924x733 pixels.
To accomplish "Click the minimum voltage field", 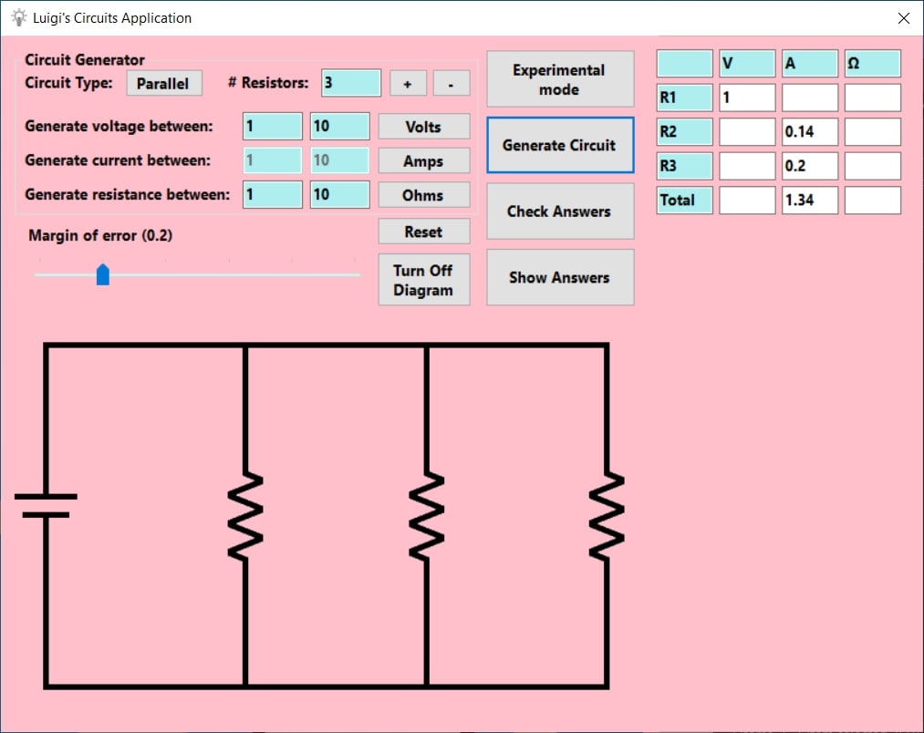I will point(273,126).
